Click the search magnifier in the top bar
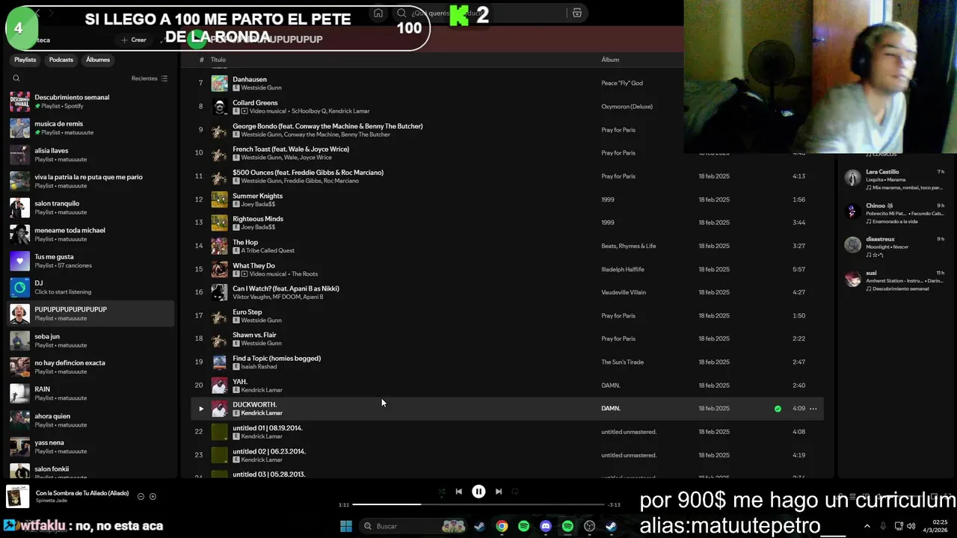957x538 pixels. click(401, 13)
